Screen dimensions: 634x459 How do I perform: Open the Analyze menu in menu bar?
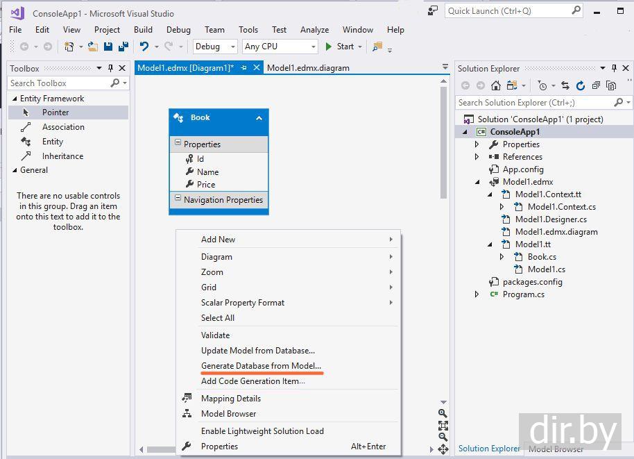click(x=314, y=30)
